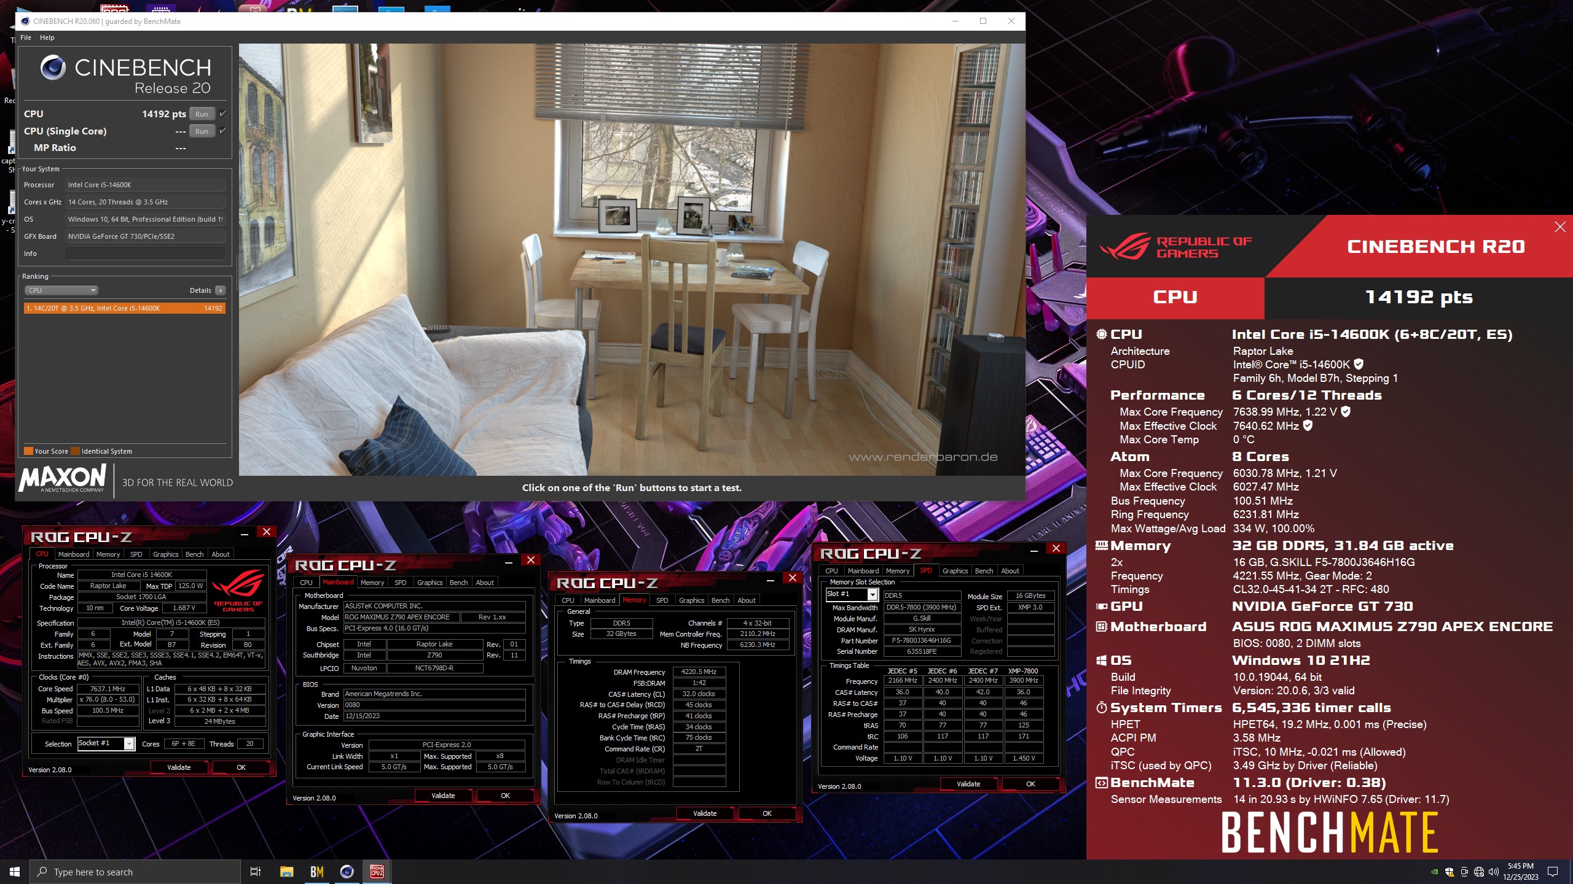Close the BenchMate Cinebench R20 result panel
The width and height of the screenshot is (1573, 884).
click(1560, 227)
